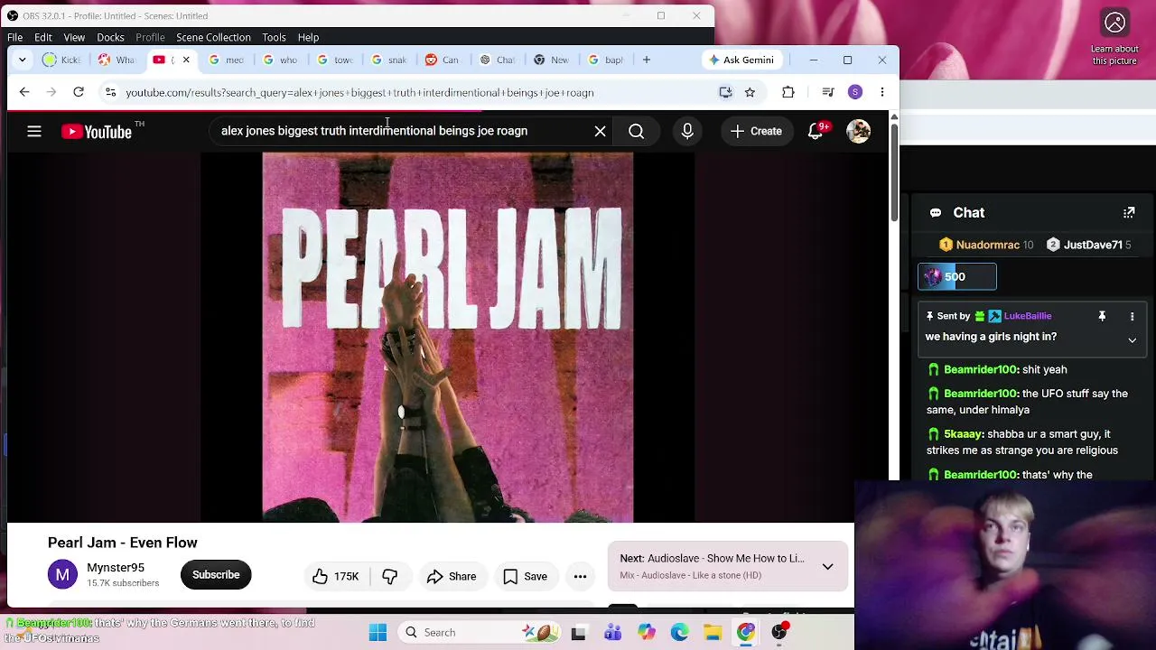This screenshot has width=1156, height=650.
Task: Expand the Chrome tab search dropdown
Action: 23,60
